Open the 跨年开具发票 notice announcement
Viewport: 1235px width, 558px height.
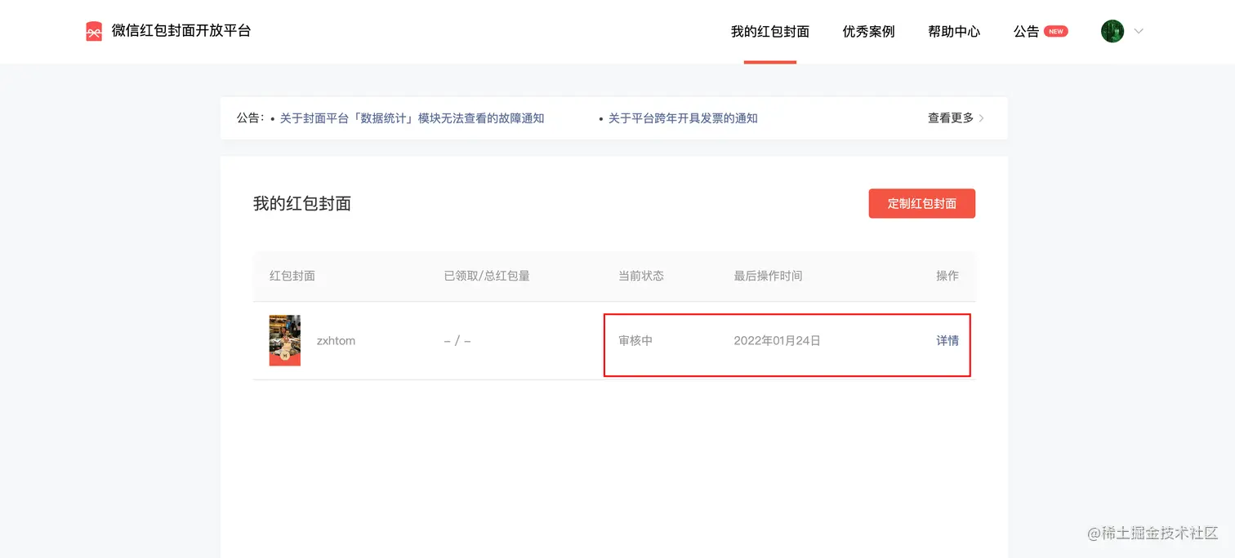point(683,118)
